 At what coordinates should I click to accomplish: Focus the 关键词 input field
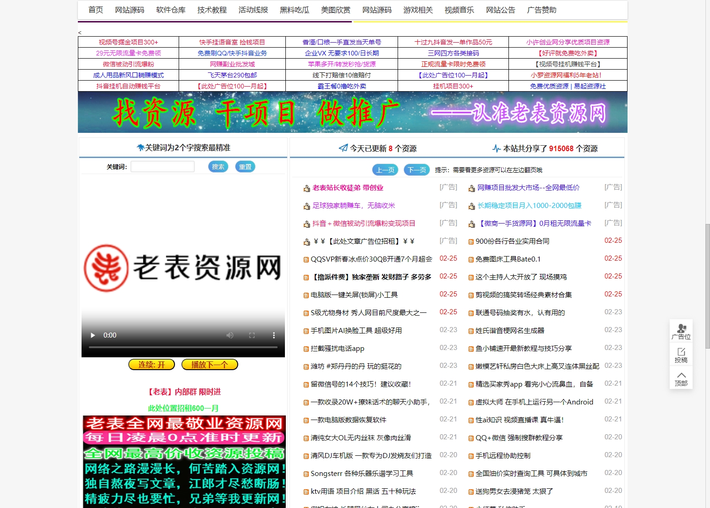tap(163, 166)
